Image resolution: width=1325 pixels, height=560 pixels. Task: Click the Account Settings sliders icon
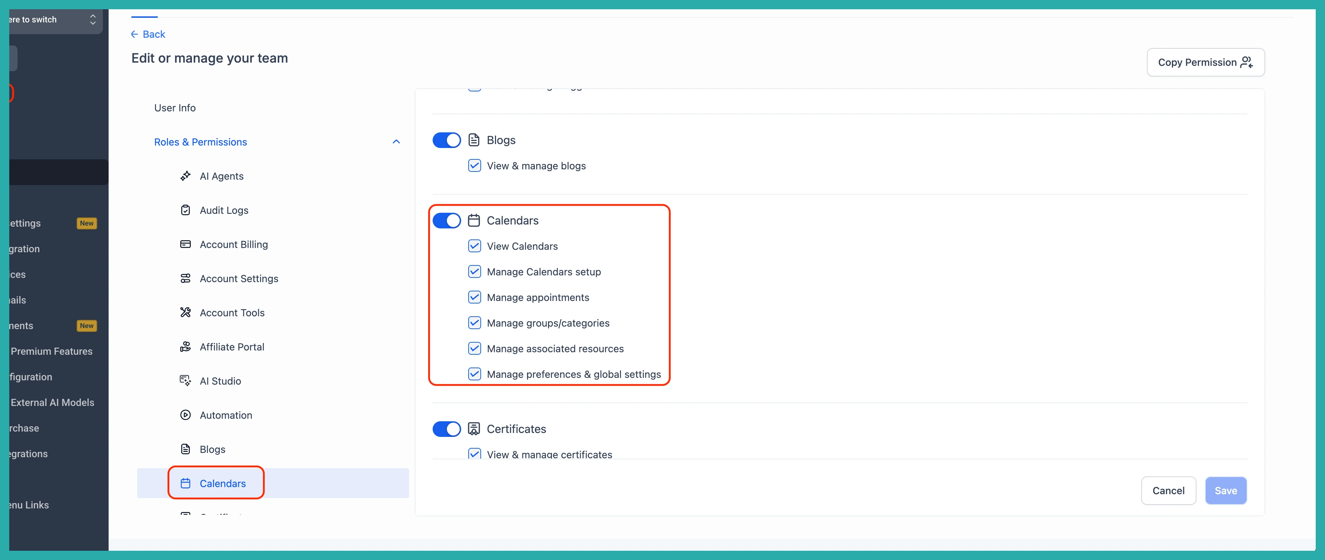185,279
